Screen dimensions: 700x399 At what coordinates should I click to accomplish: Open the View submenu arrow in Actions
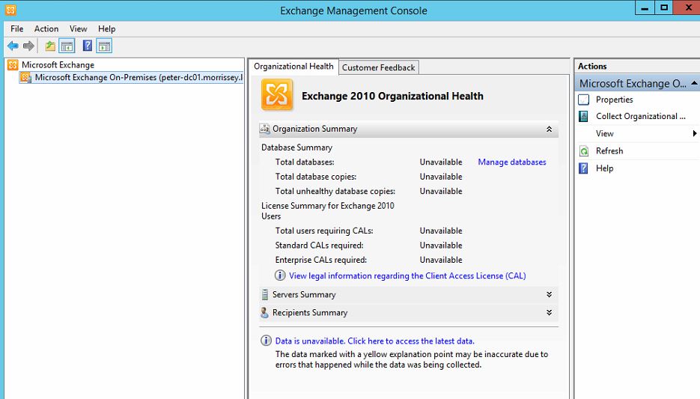695,133
